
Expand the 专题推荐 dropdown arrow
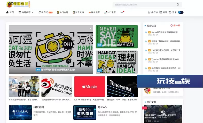(x=33, y=12)
